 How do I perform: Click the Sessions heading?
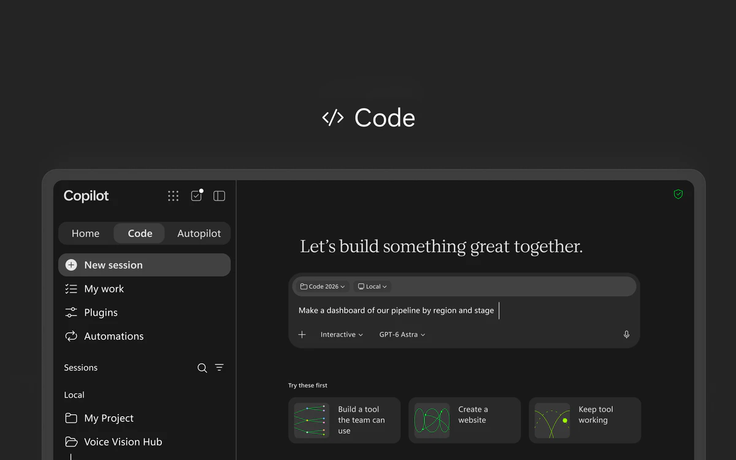81,367
